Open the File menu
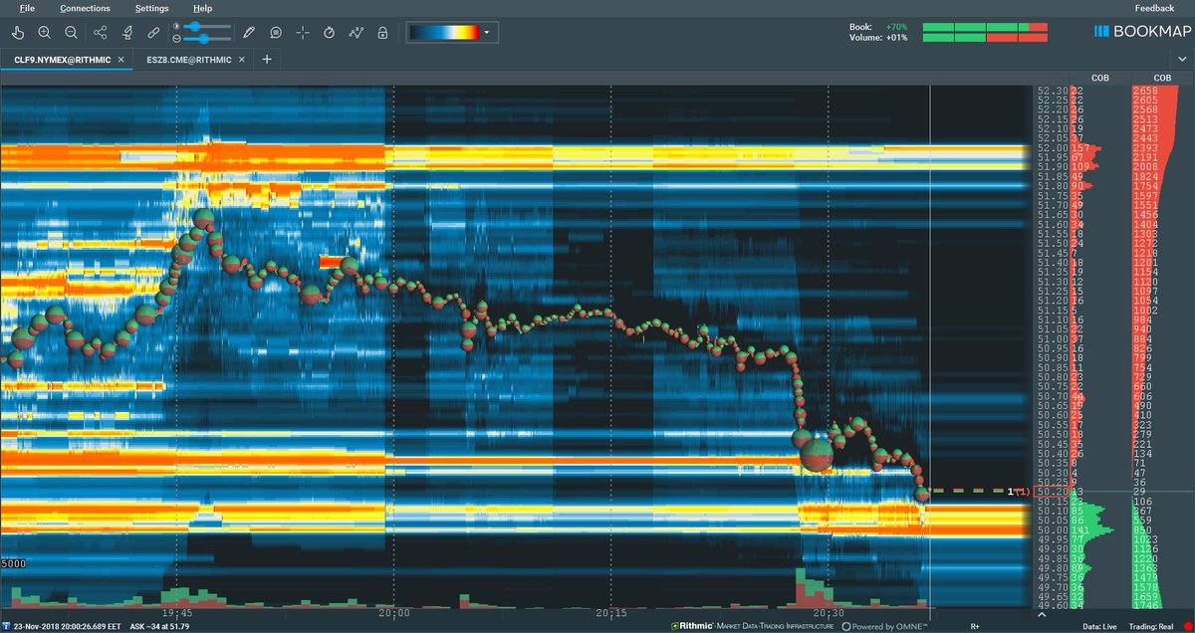 tap(27, 8)
